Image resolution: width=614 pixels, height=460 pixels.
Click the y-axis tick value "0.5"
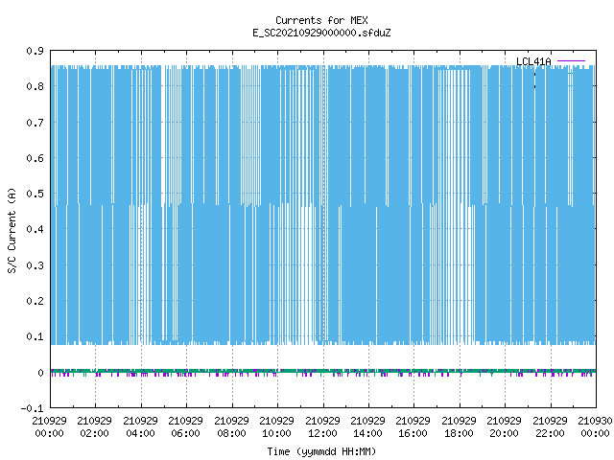click(35, 194)
